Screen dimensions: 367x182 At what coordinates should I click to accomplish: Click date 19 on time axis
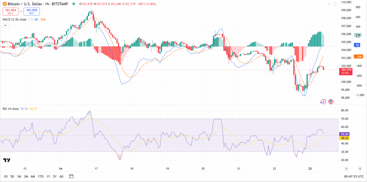click(167, 168)
